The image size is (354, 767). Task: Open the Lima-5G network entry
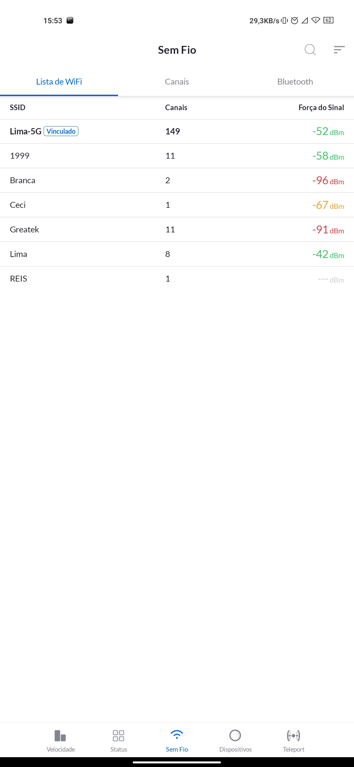[26, 131]
